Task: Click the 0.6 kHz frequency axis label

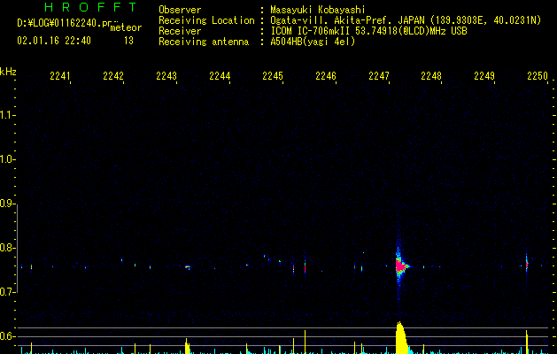Action: tap(7, 336)
